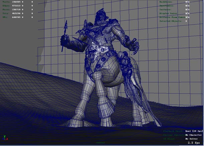Click the N/A value beside Instance

click(x=187, y=9)
